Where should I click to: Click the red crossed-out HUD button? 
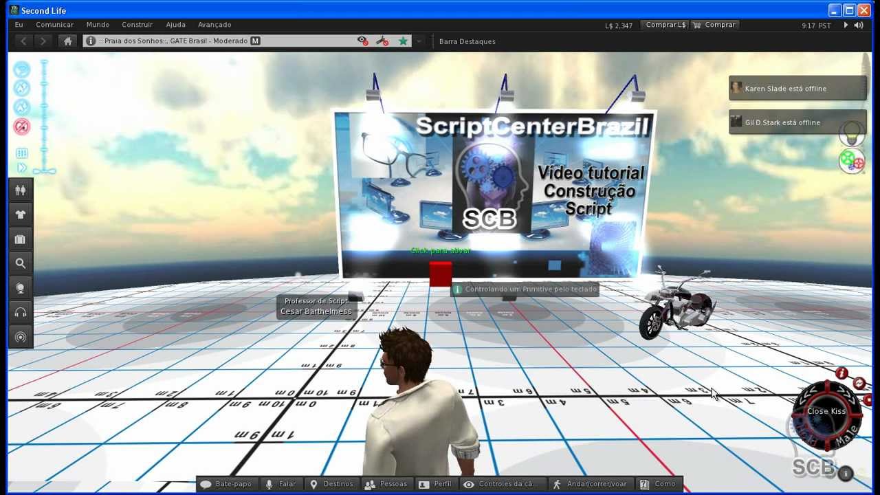tap(22, 126)
